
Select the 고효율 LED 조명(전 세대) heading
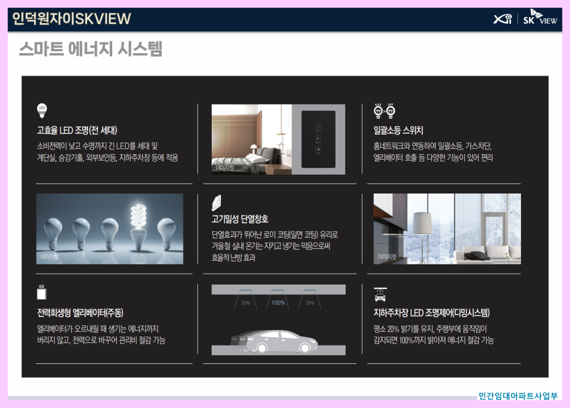77,130
